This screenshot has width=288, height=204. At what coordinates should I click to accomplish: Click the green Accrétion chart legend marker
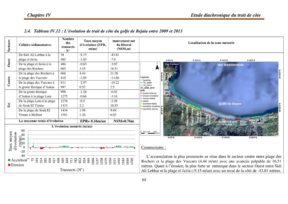click(9, 160)
